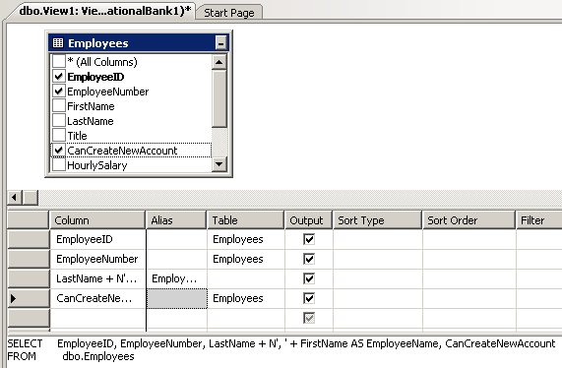Click the CanCreateNe... column cell
Image resolution: width=562 pixels, height=368 pixels.
coord(97,298)
